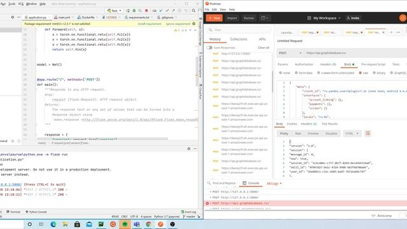Image resolution: width=407 pixels, height=229 pixels.
Task: Click the Import button in Postman
Action: pos(231,18)
